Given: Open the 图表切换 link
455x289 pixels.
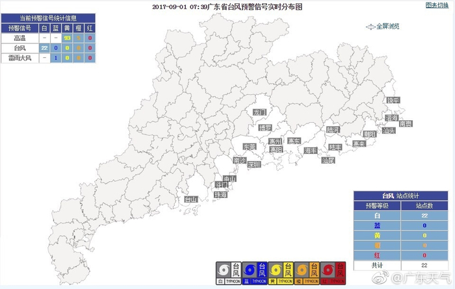Looking at the screenshot, I should coord(437,5).
